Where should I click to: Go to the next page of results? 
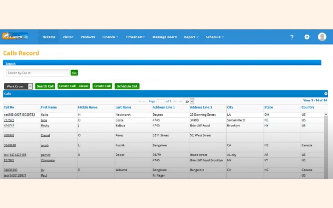pos(175,102)
